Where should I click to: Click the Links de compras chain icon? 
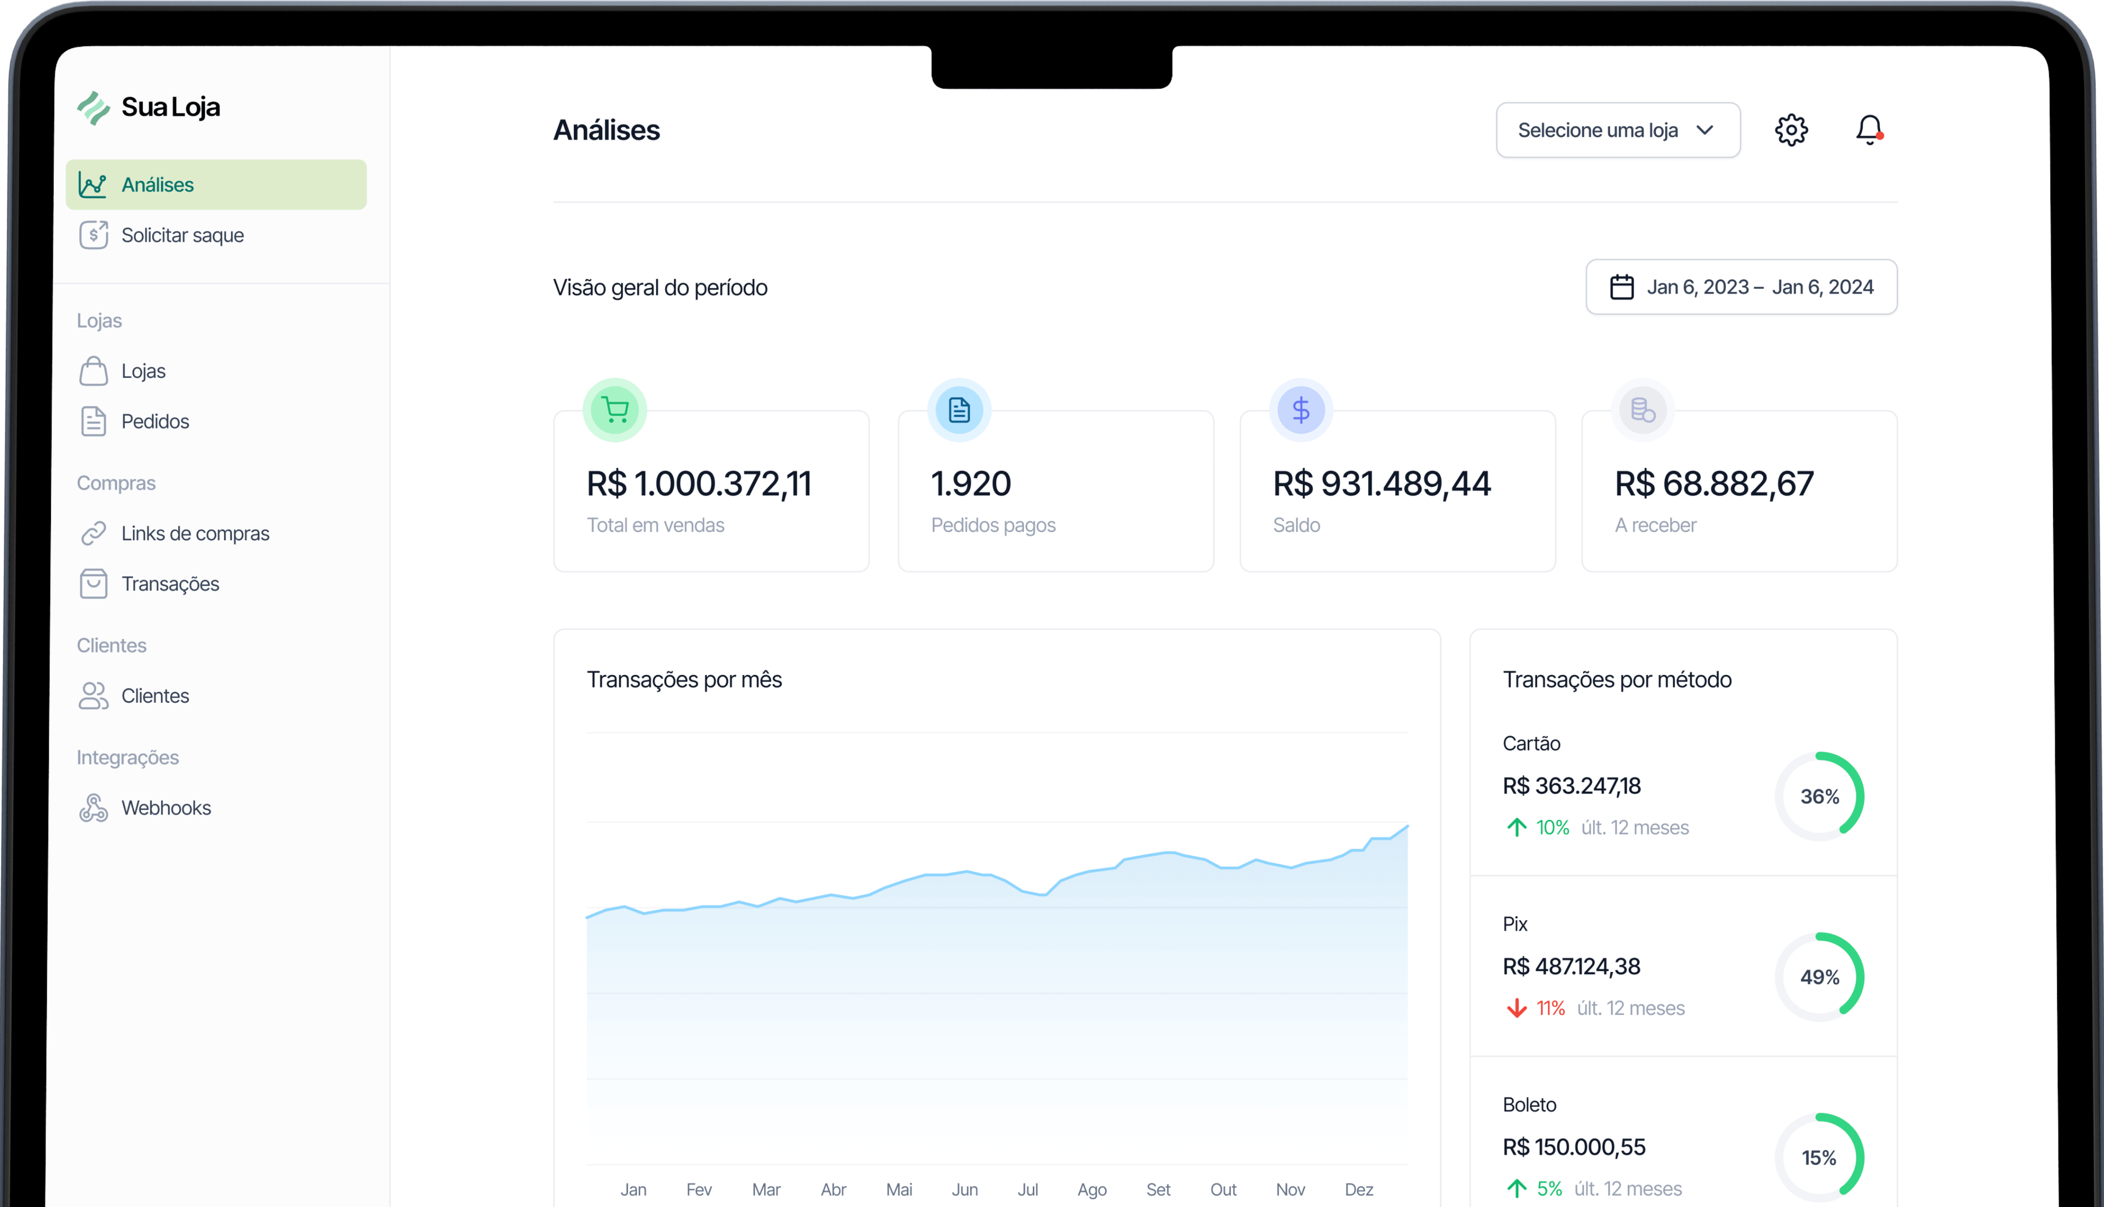point(94,534)
